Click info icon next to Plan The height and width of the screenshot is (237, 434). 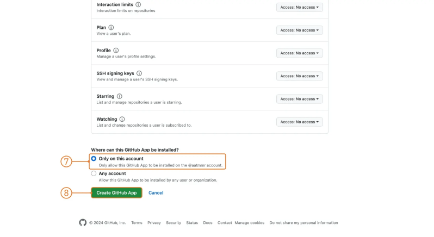click(111, 27)
